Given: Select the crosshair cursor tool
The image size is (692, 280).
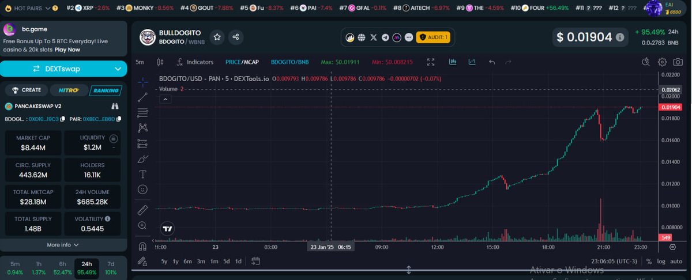Looking at the screenshot, I should pos(142,82).
